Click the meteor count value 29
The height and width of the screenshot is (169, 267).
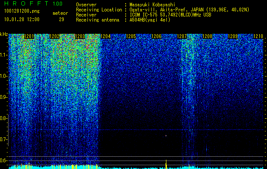point(62,19)
